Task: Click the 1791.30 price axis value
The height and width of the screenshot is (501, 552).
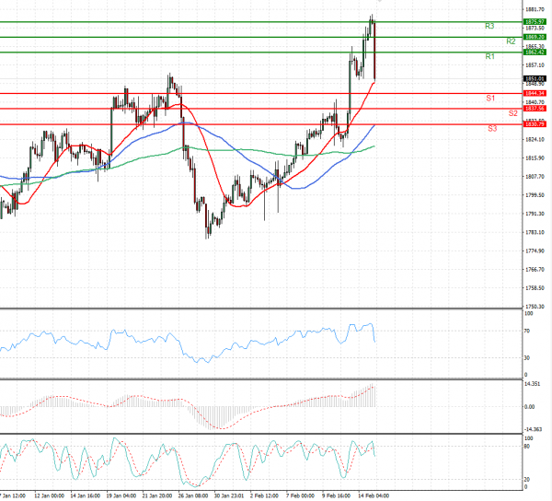Action: click(x=535, y=214)
